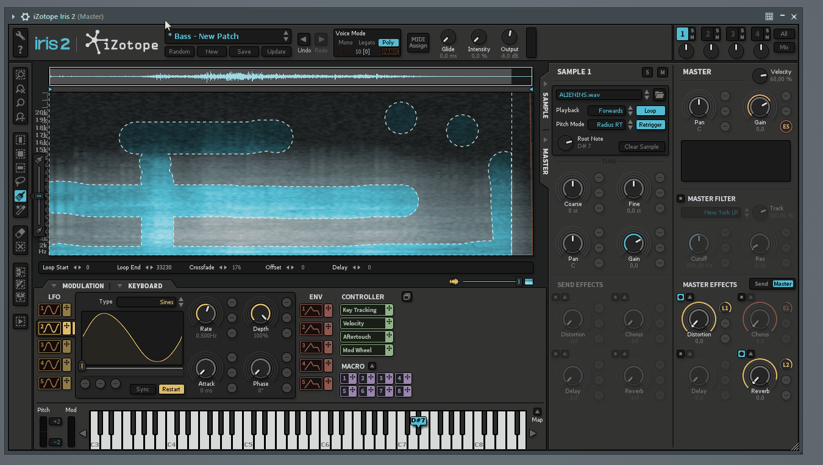
Task: Click the pop-out window icon beside CONTROLLER
Action: point(407,297)
